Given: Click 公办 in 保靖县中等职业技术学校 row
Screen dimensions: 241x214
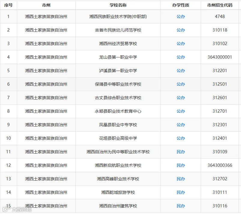Looking at the screenshot, I should click(x=181, y=84).
